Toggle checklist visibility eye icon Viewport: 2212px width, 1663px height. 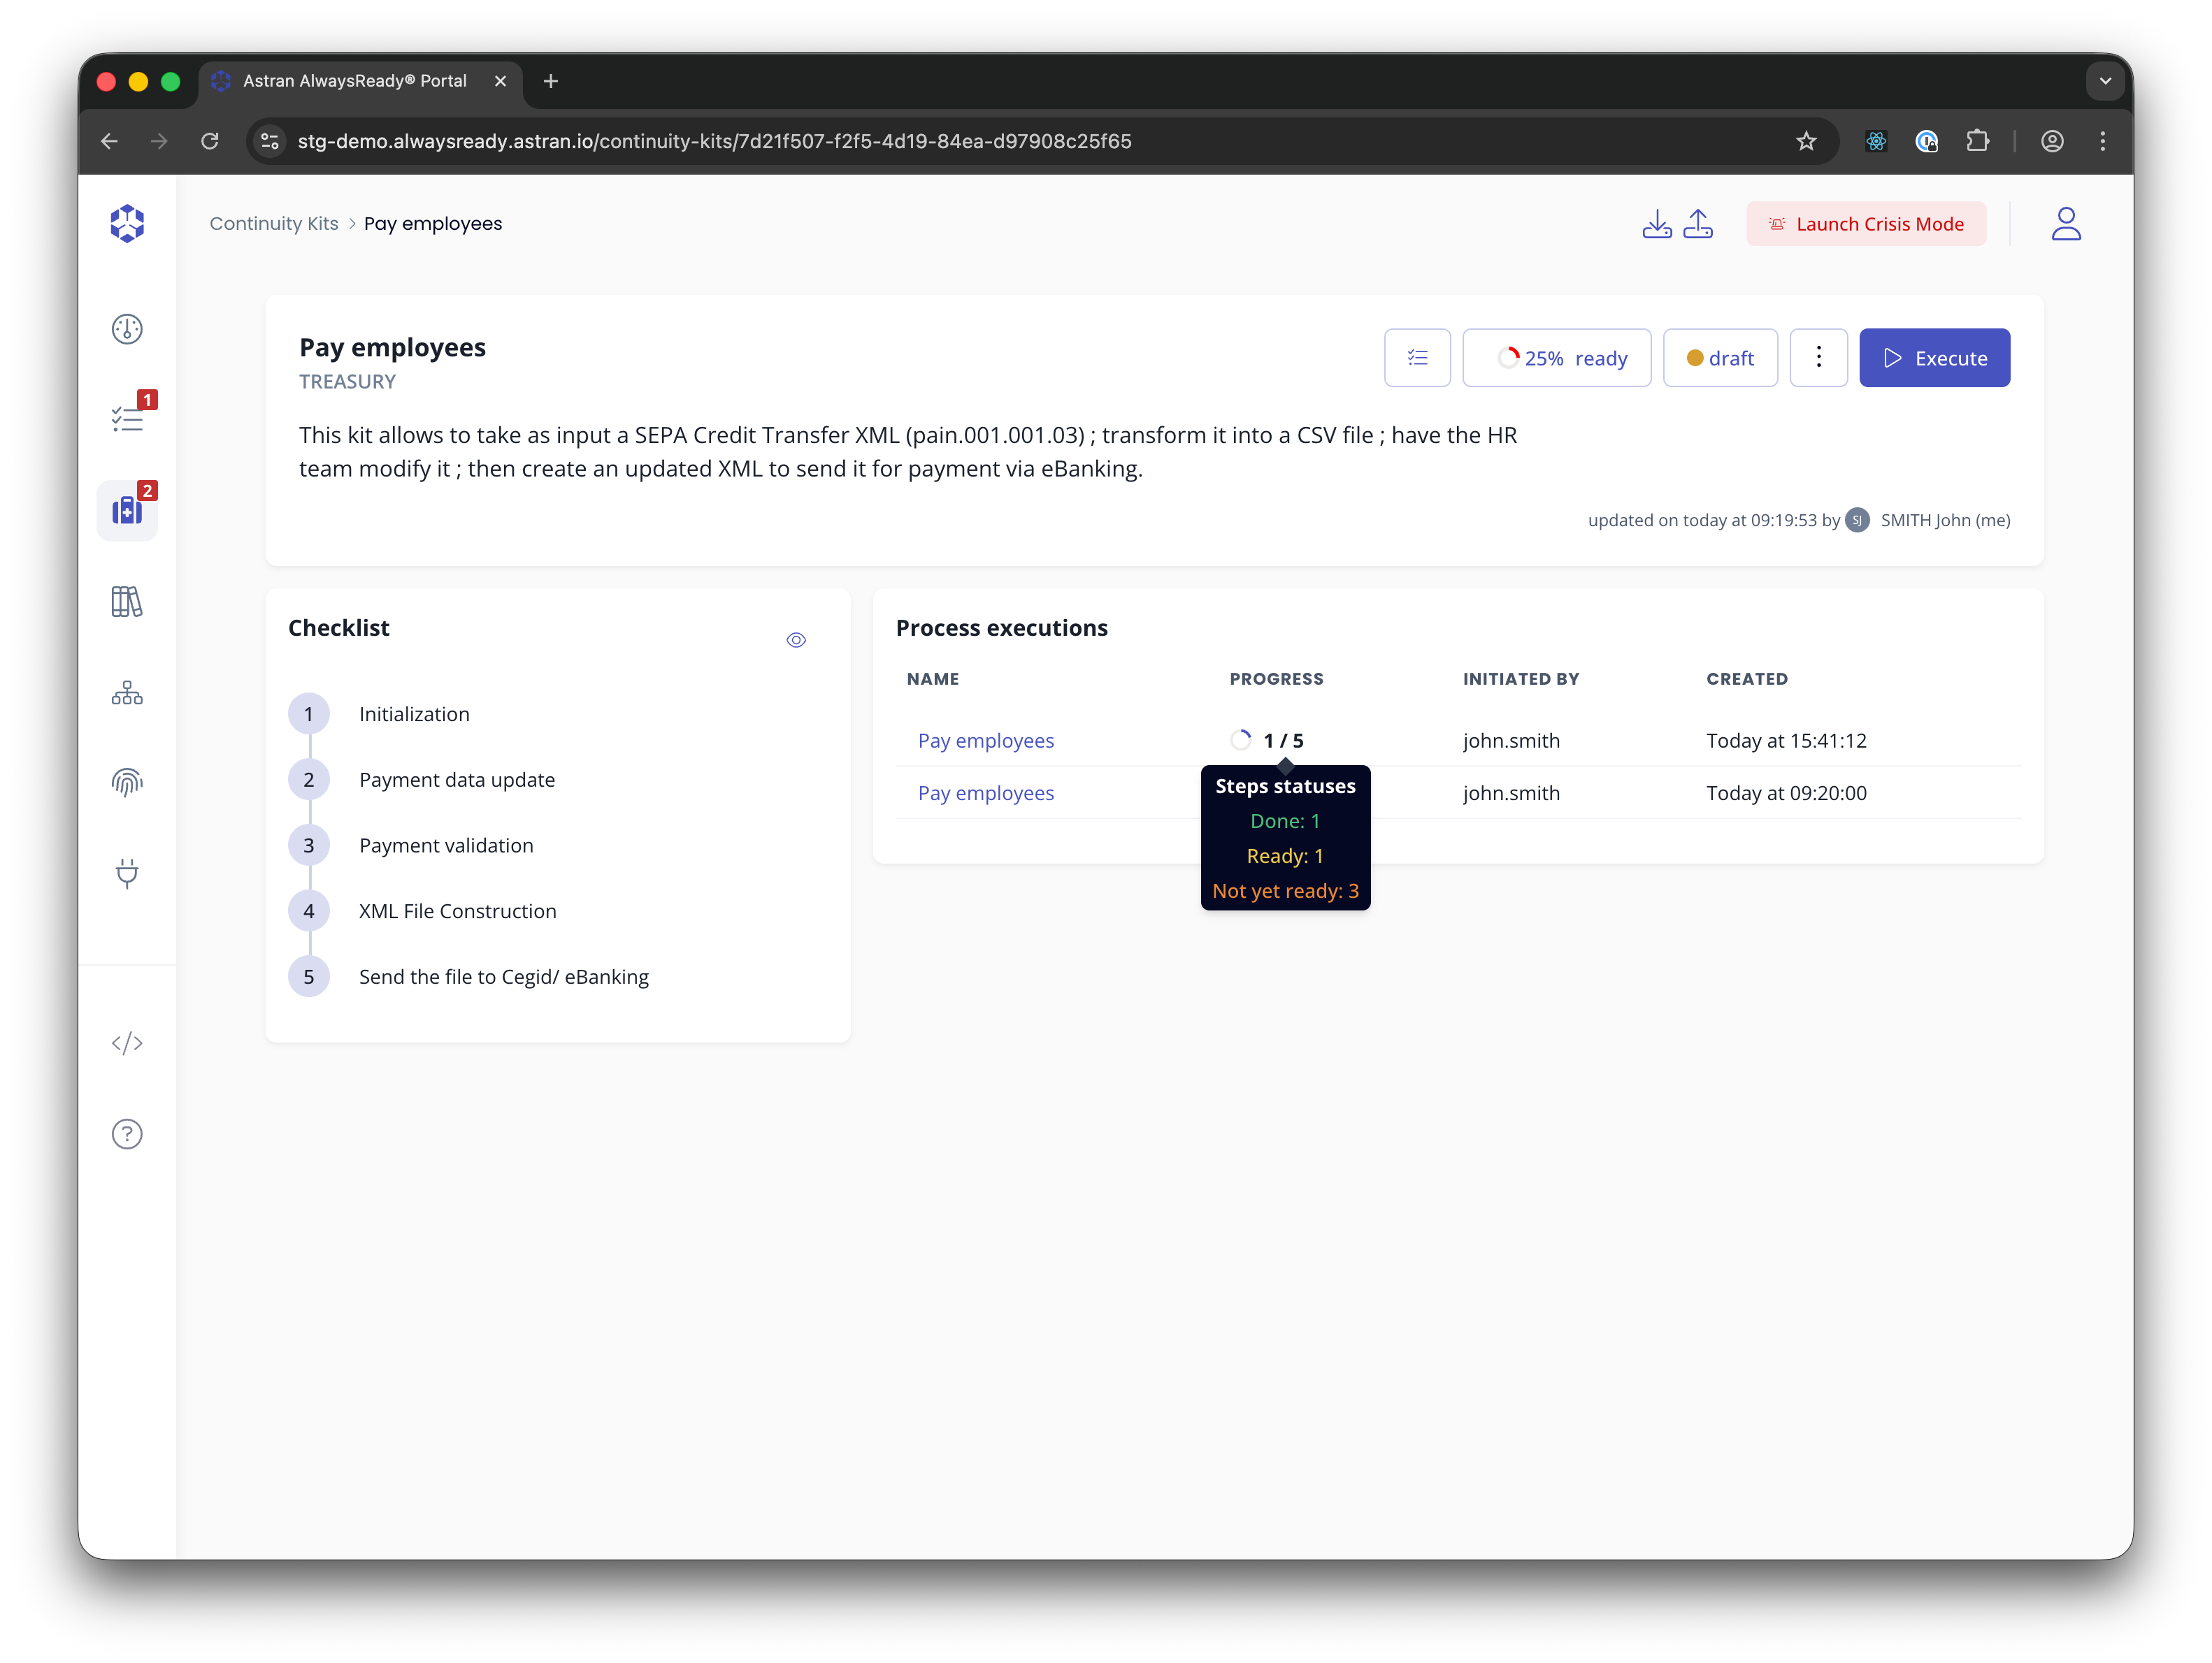point(796,639)
